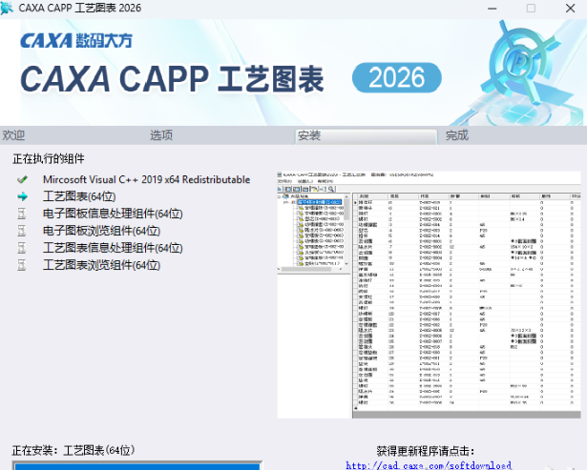Image resolution: width=587 pixels, height=470 pixels.
Task: Click the CAXA CAPP title bar app icon
Action: [9, 9]
